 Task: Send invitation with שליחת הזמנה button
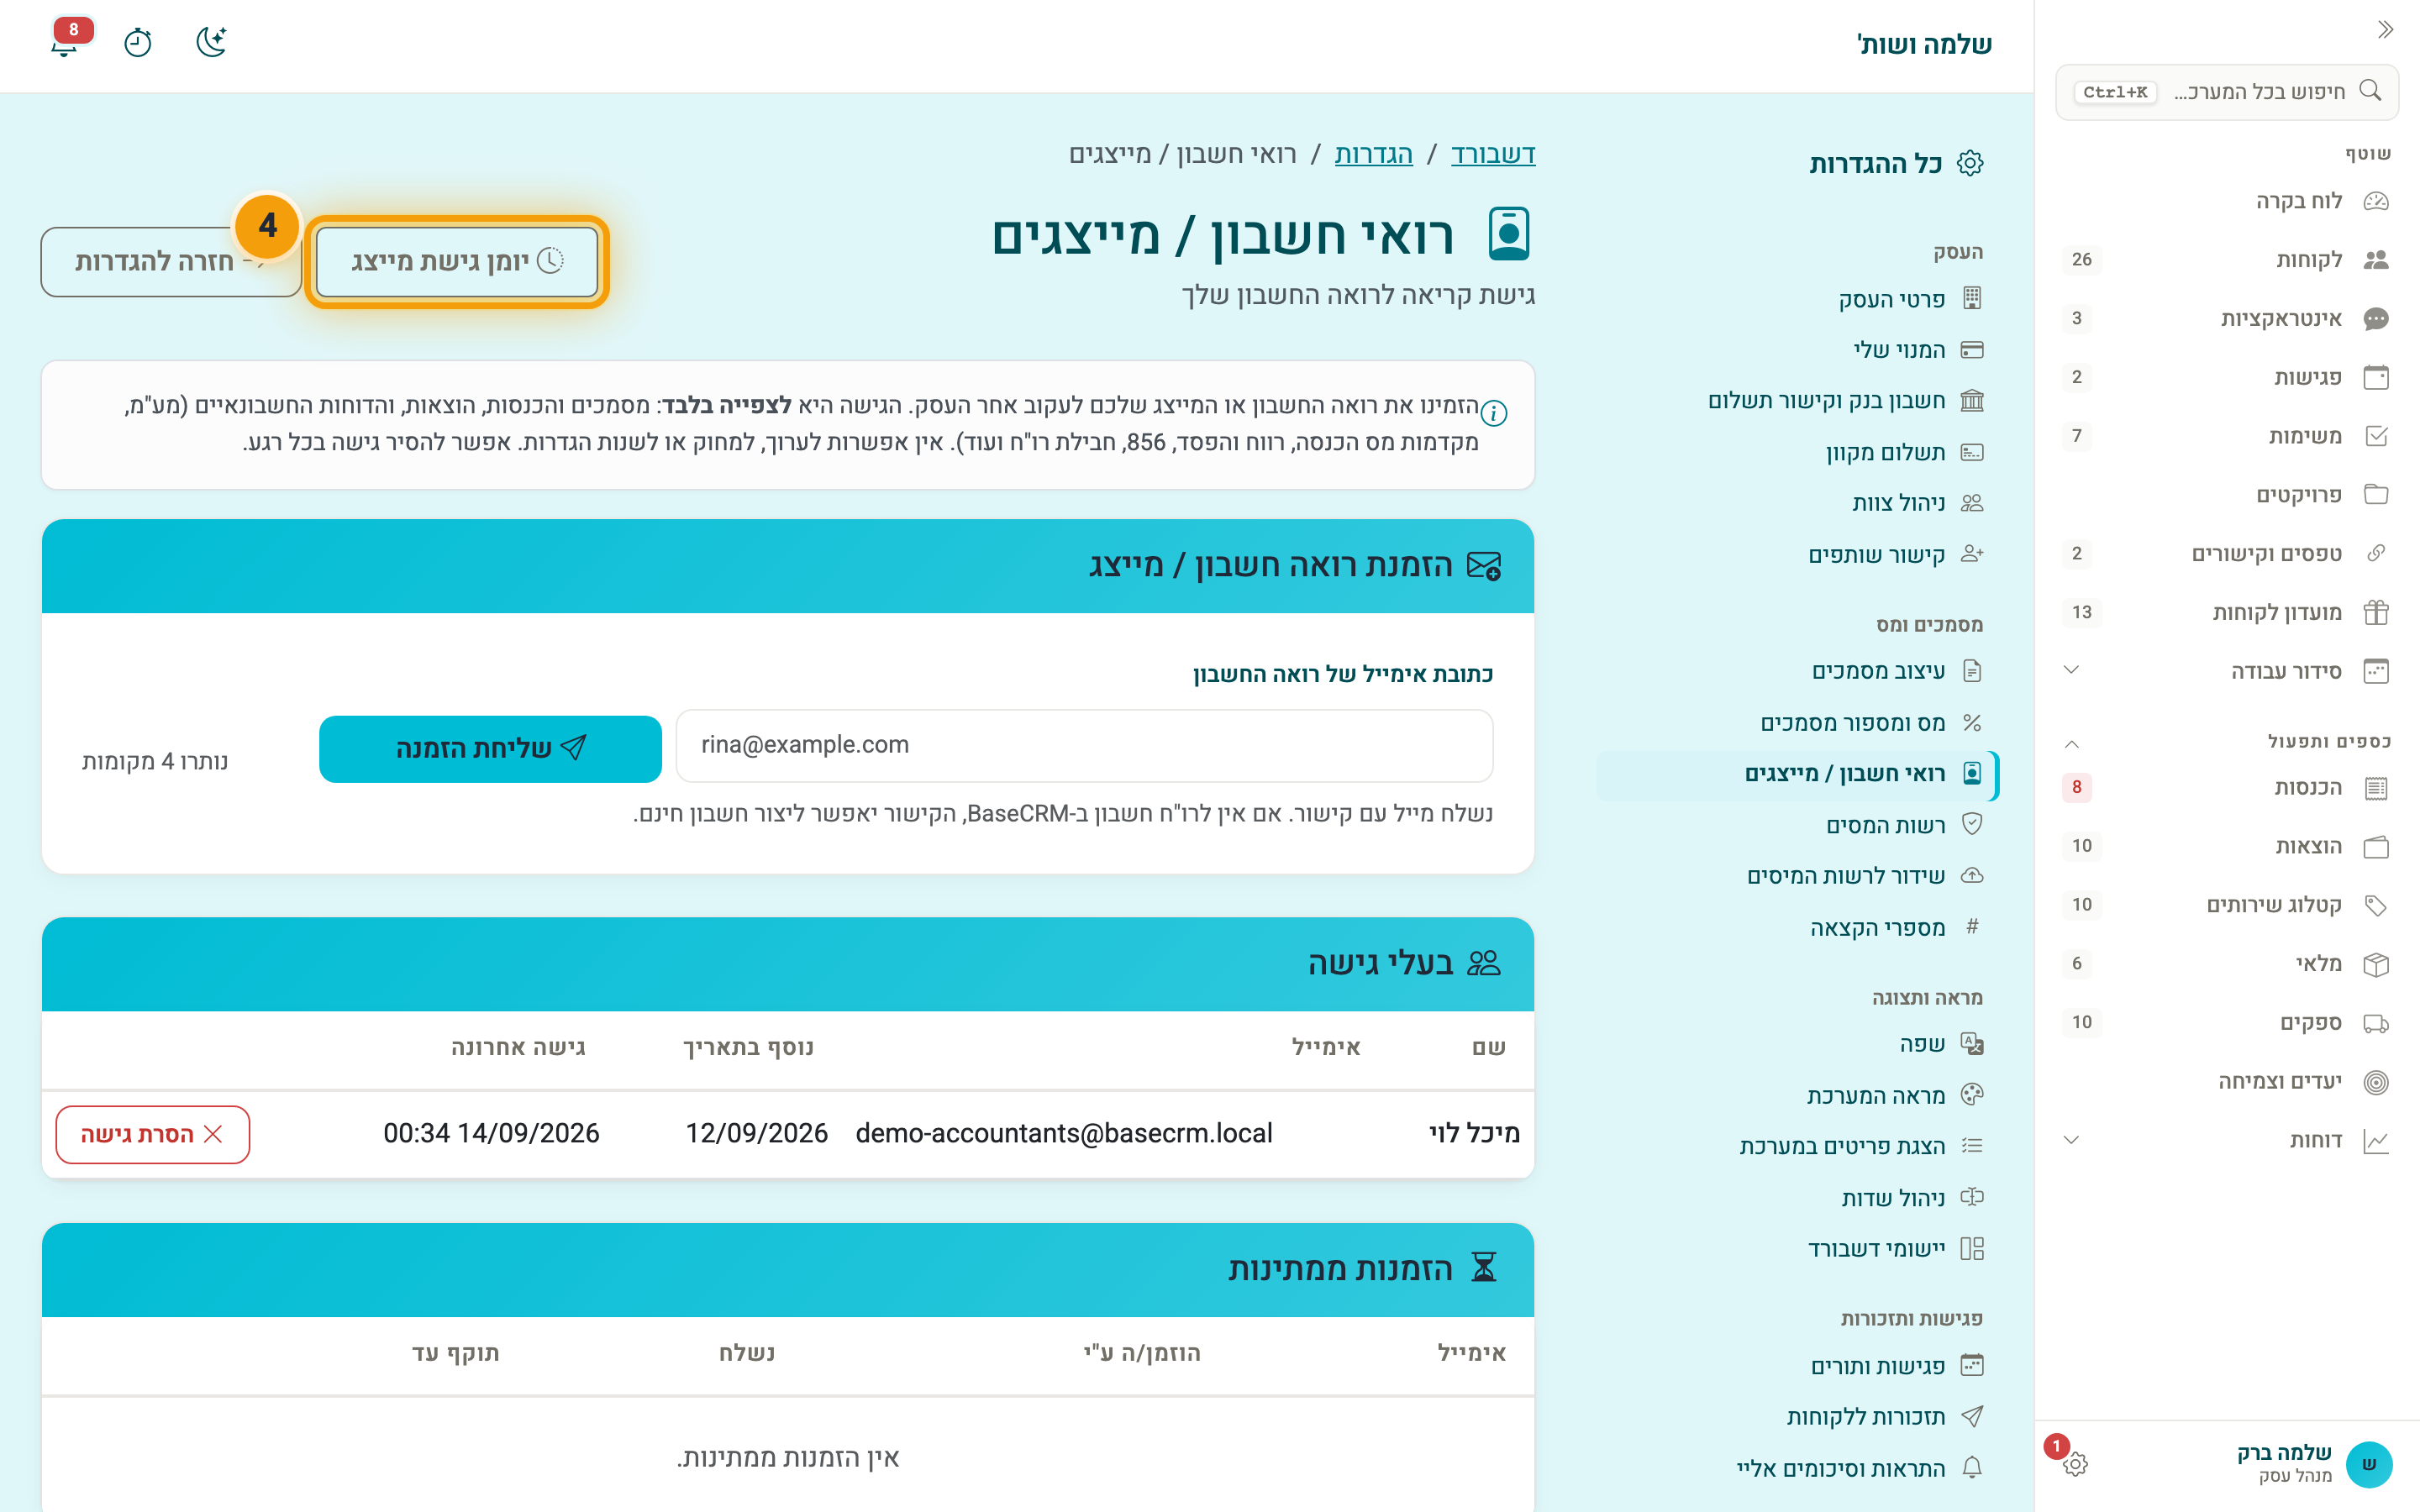(x=490, y=749)
